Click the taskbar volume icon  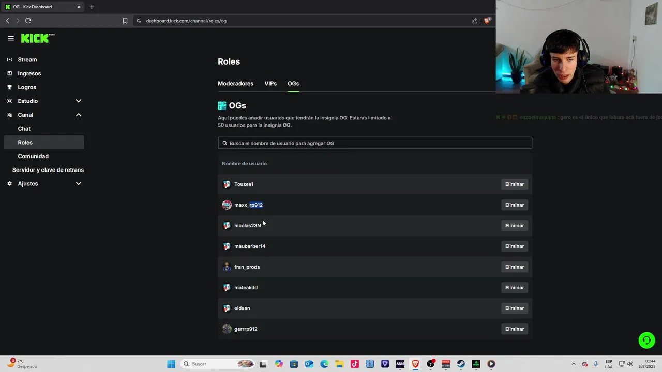pos(630,364)
